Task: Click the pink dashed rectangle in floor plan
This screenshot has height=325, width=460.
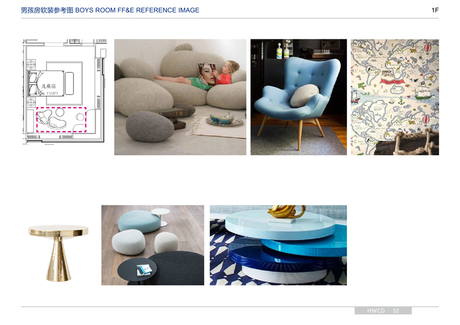Action: pyautogui.click(x=61, y=120)
